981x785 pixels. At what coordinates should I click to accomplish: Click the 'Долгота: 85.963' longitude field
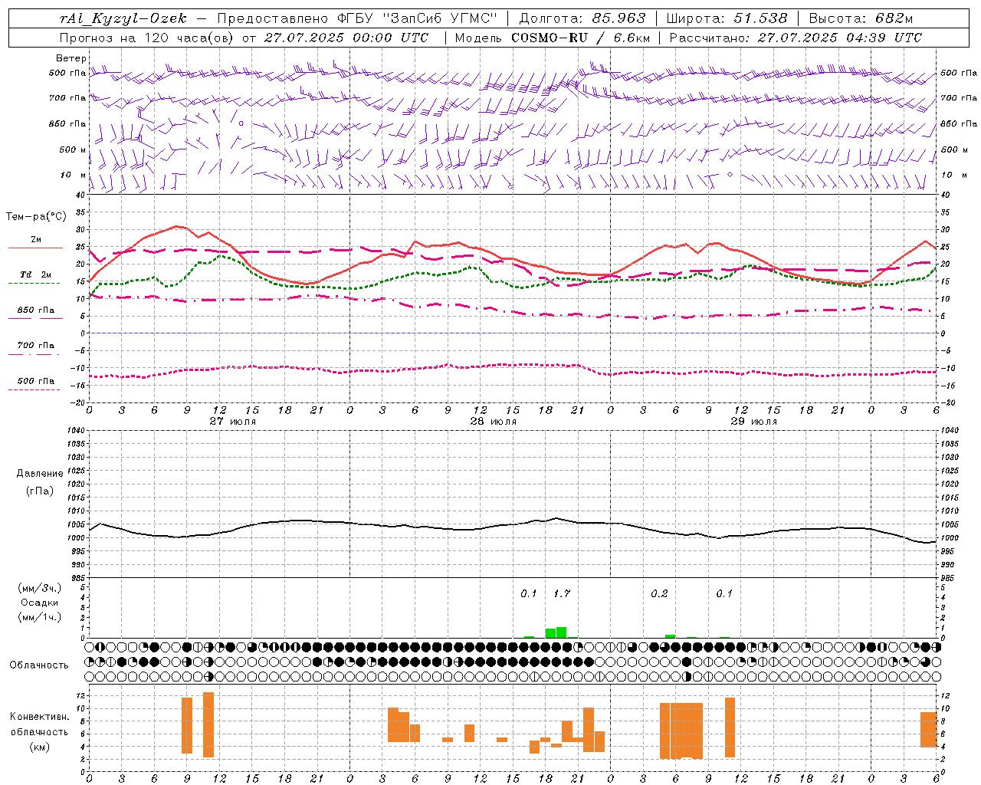[x=582, y=18]
